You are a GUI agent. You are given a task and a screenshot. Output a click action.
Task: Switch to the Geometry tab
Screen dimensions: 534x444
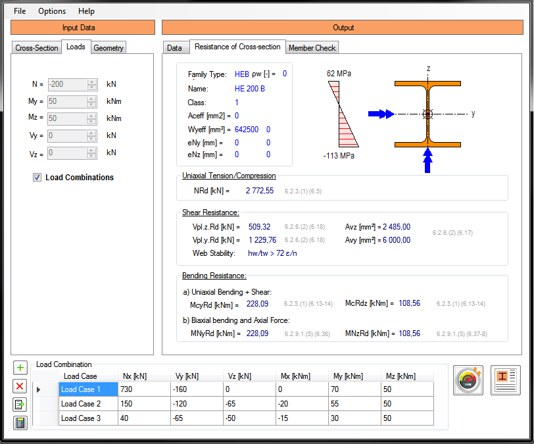pyautogui.click(x=109, y=48)
